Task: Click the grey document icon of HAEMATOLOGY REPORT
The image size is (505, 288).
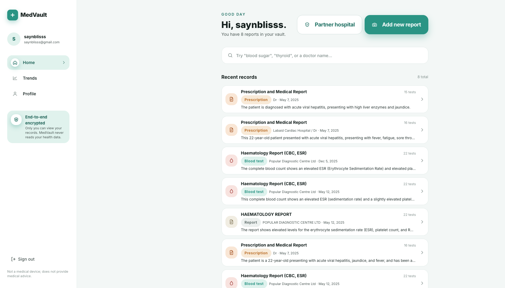Action: [x=231, y=222]
